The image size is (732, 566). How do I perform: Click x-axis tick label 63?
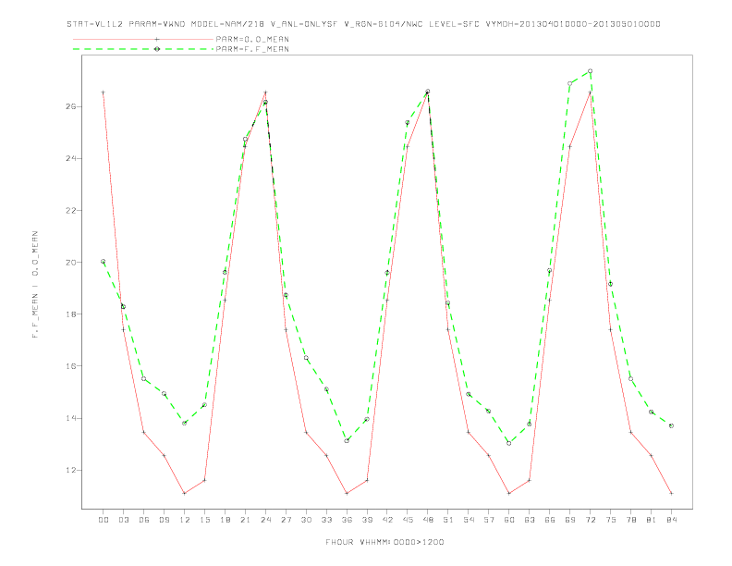click(x=530, y=520)
